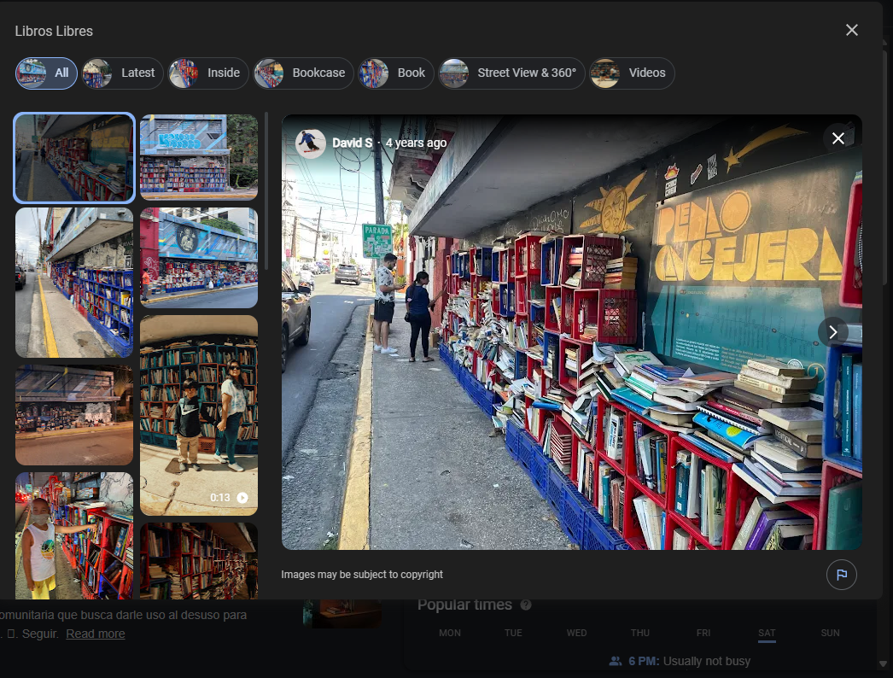Click contributor name David S
The width and height of the screenshot is (893, 678).
[x=352, y=143]
